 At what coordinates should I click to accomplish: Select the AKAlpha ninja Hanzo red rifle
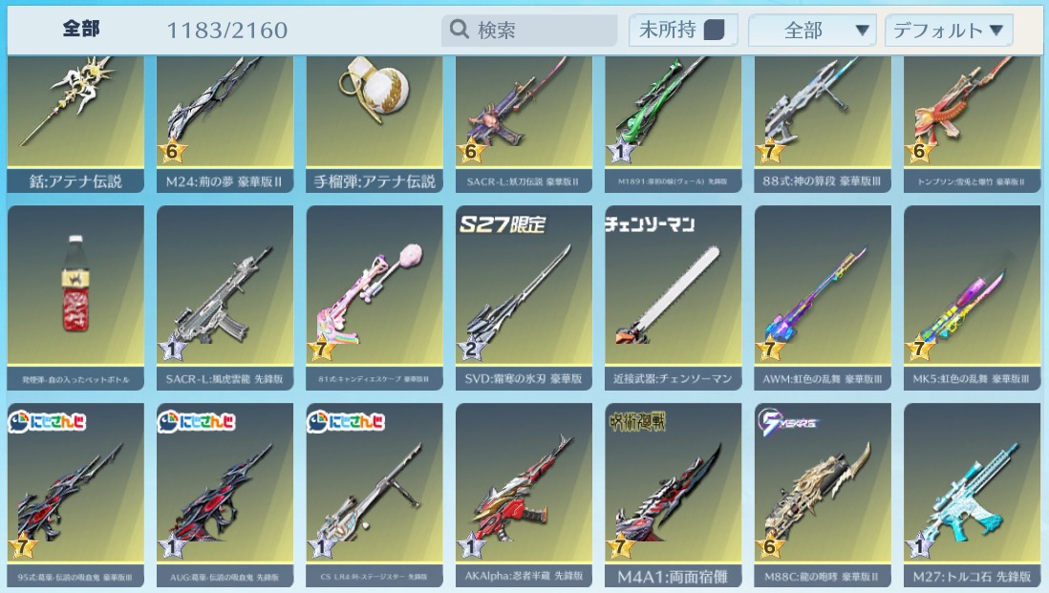pos(524,495)
